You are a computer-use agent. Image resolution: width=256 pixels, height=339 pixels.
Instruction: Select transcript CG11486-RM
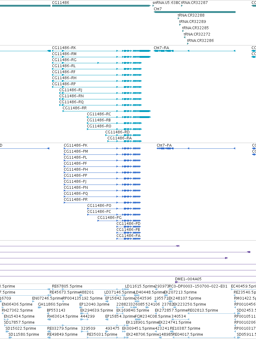pyautogui.click(x=64, y=54)
